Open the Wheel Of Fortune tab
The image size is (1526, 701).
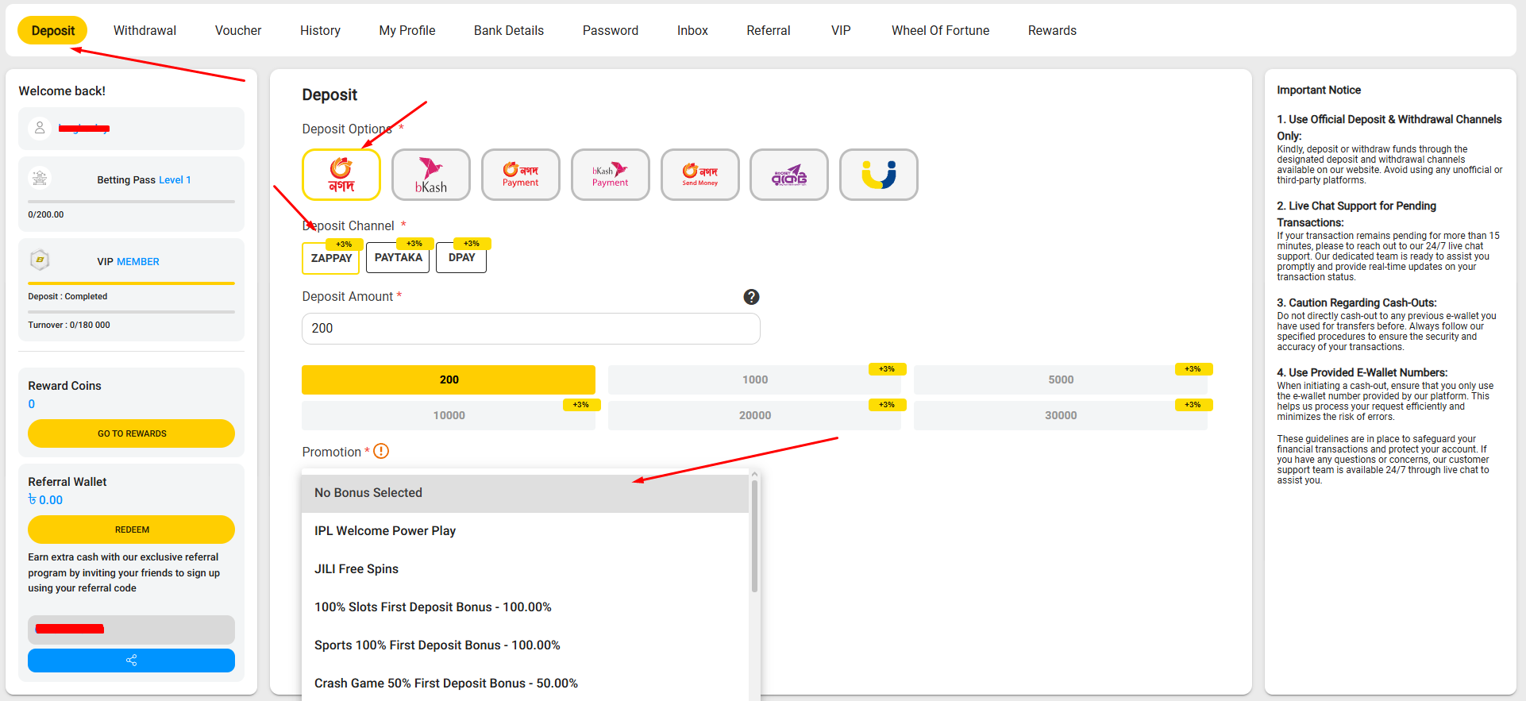(x=940, y=30)
